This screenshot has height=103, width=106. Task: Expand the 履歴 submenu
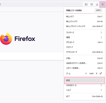(x=84, y=37)
